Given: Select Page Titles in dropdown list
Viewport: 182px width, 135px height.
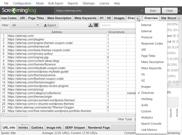Looking at the screenshot, I should (x=151, y=56).
